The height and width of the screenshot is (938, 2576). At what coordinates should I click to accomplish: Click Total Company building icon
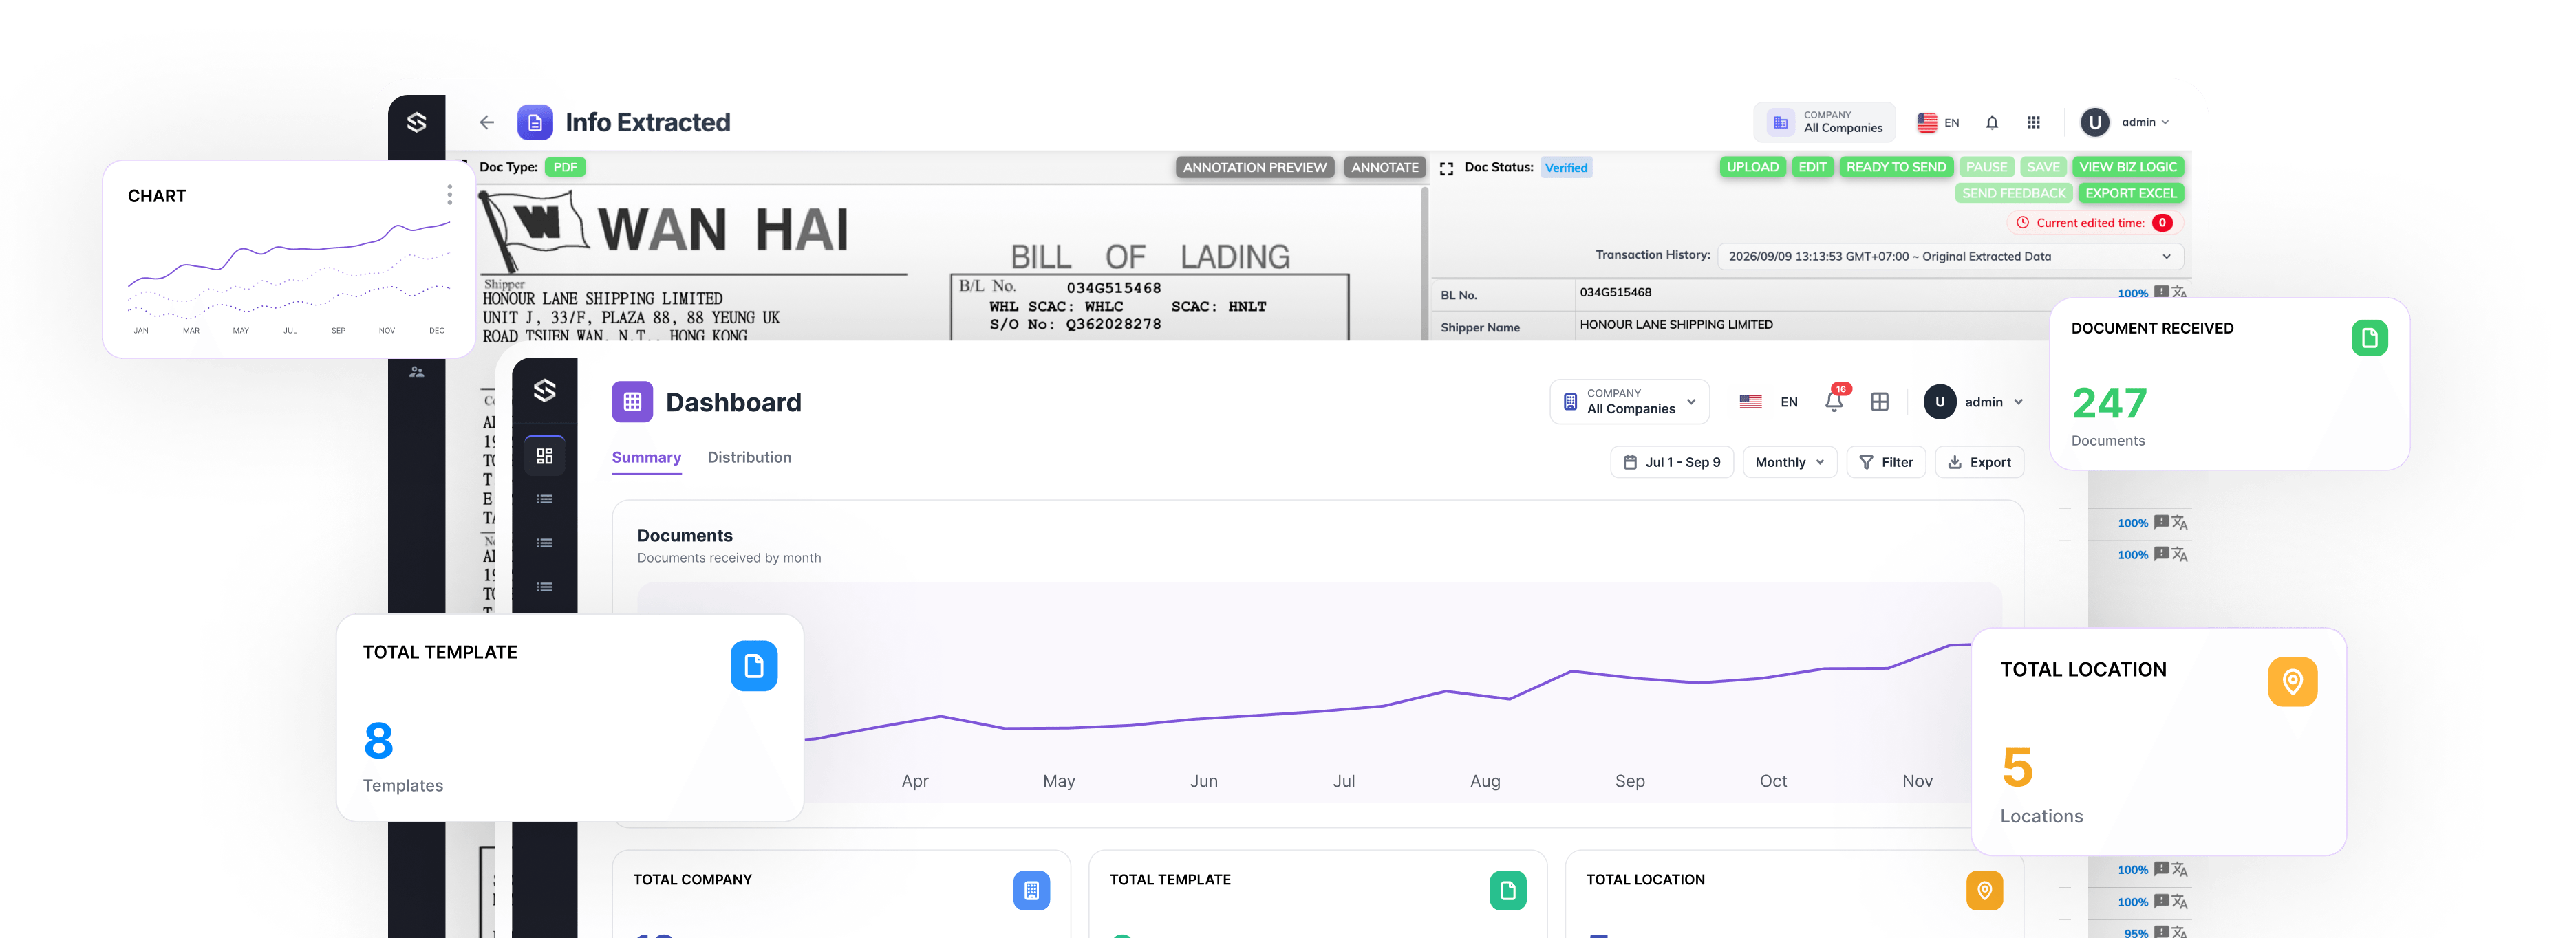[1031, 890]
